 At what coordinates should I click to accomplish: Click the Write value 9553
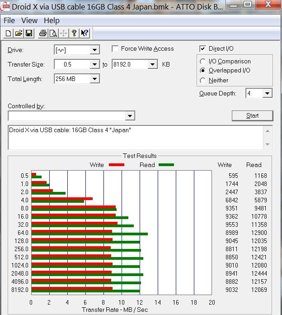pyautogui.click(x=232, y=224)
